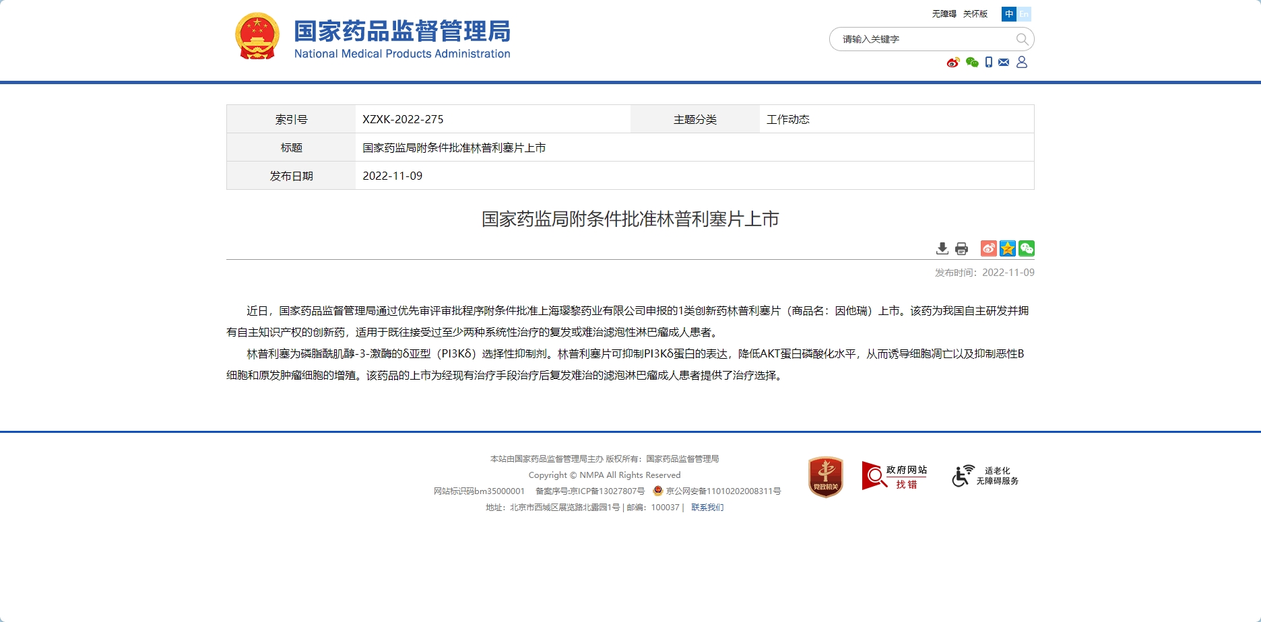Share article to Weibo red icon

click(x=989, y=248)
